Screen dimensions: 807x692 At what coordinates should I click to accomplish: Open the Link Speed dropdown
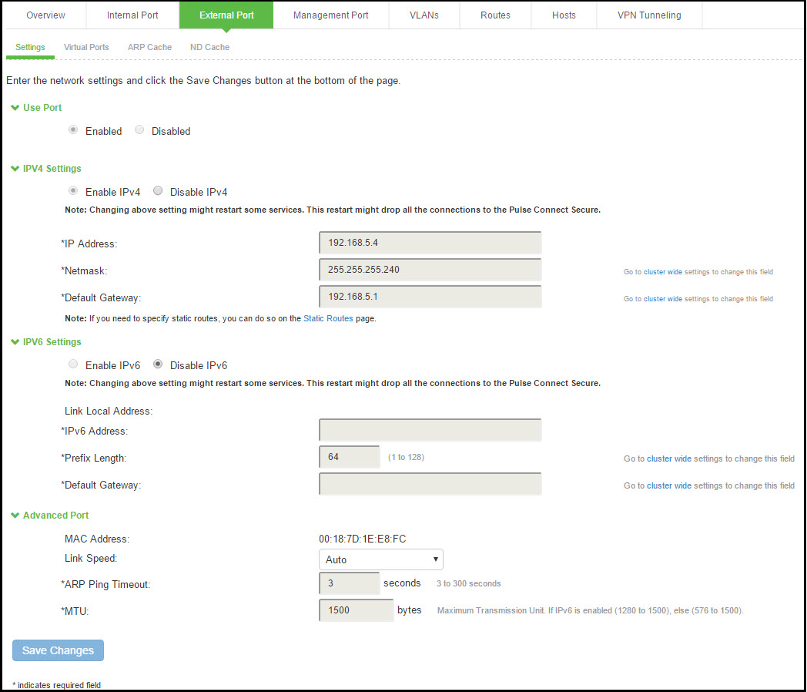pyautogui.click(x=381, y=559)
